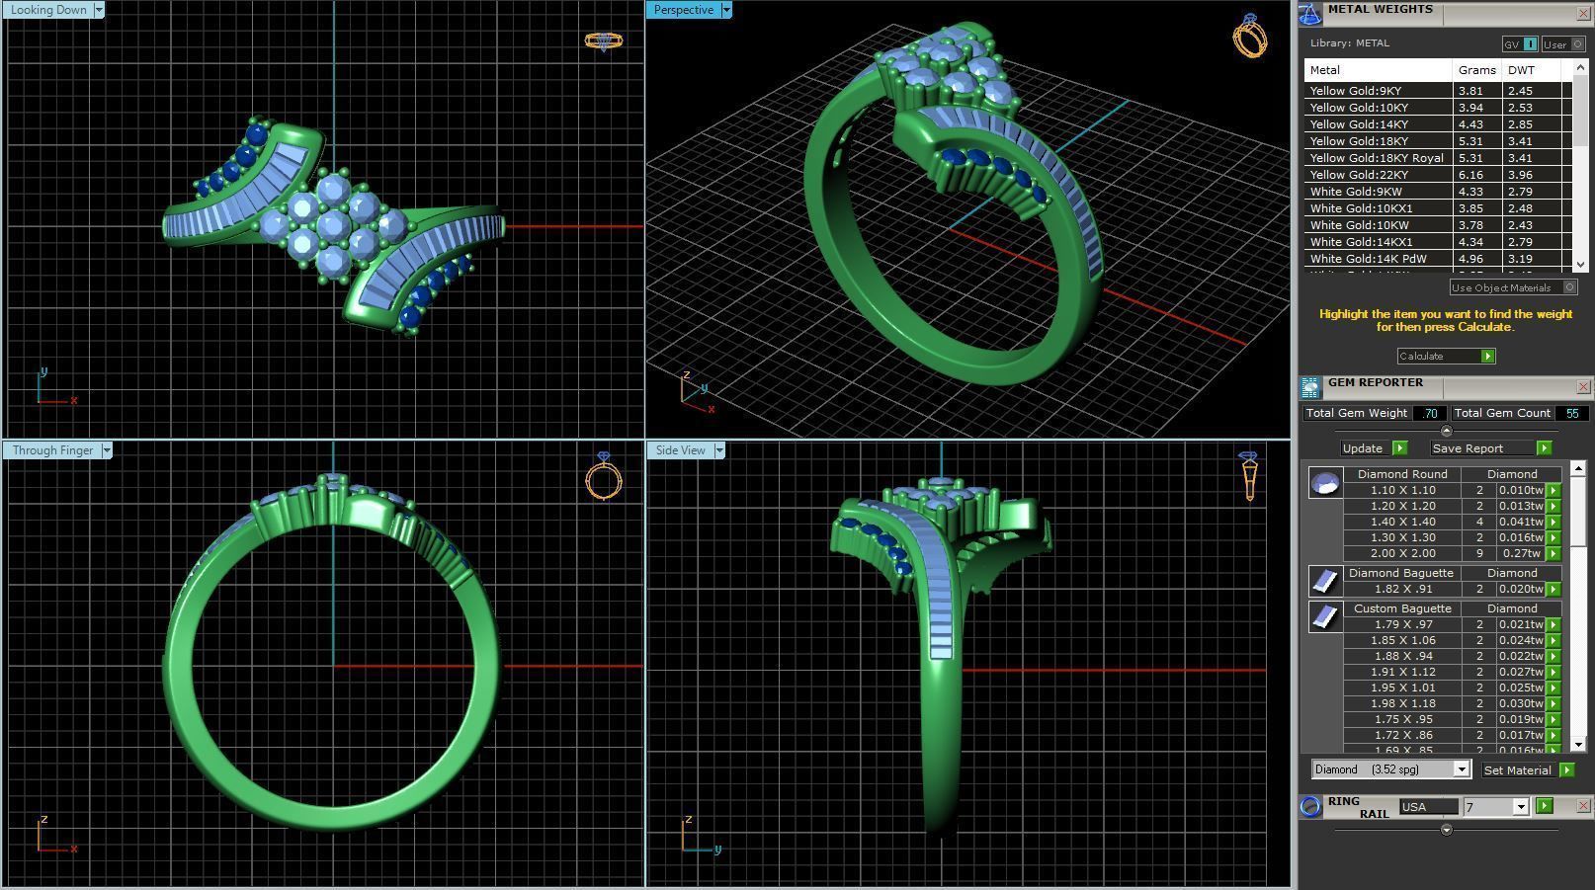Click the Update button
Image resolution: width=1595 pixels, height=890 pixels.
coord(1373,448)
